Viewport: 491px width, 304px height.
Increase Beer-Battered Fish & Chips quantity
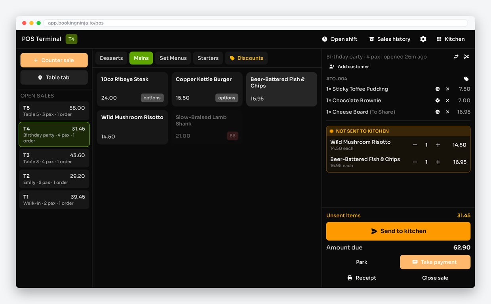tap(438, 162)
